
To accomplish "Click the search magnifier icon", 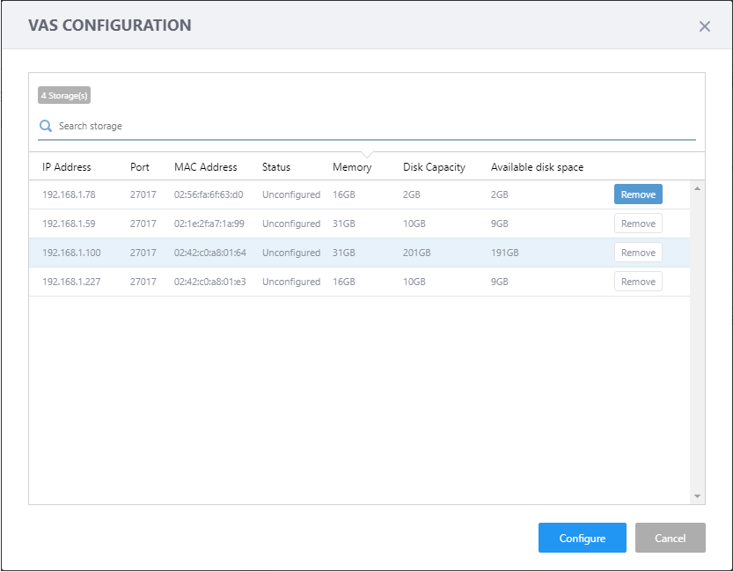I will click(46, 126).
